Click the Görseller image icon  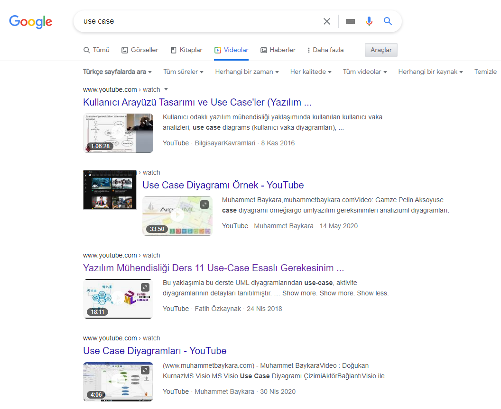point(125,50)
